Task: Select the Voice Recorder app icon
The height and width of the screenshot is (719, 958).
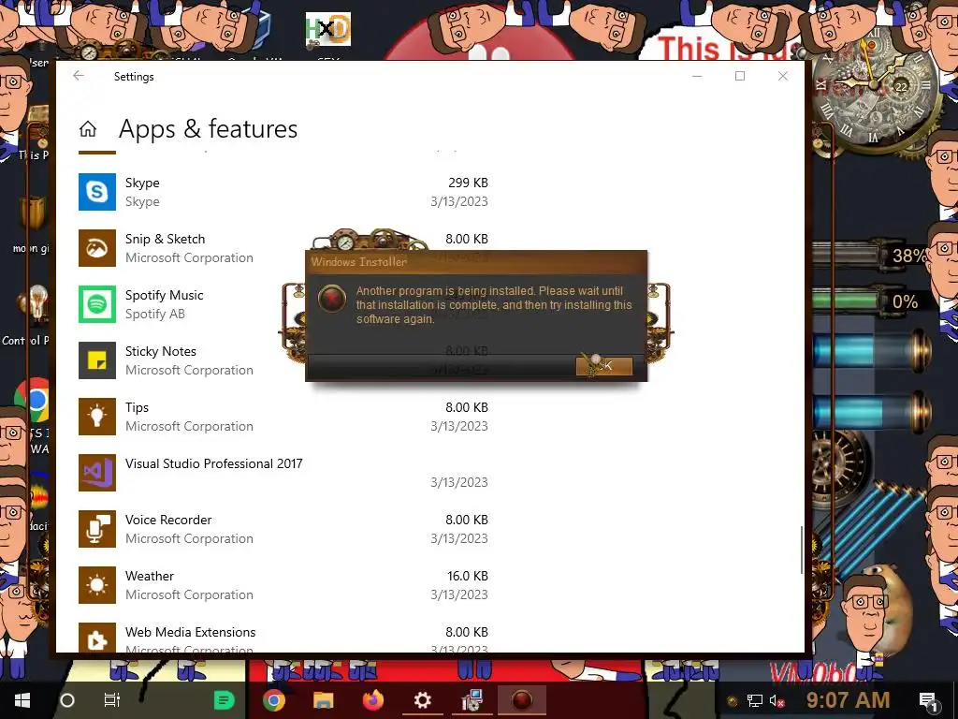Action: (x=97, y=530)
